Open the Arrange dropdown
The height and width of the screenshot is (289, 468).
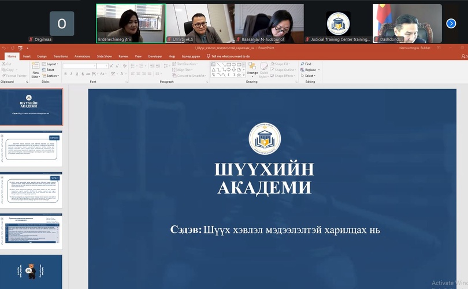point(252,69)
